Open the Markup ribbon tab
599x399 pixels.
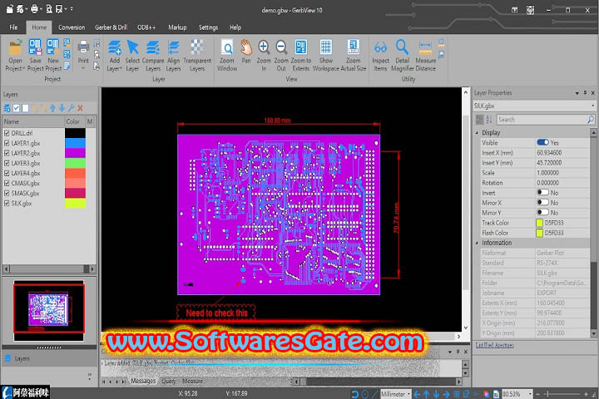coord(178,27)
